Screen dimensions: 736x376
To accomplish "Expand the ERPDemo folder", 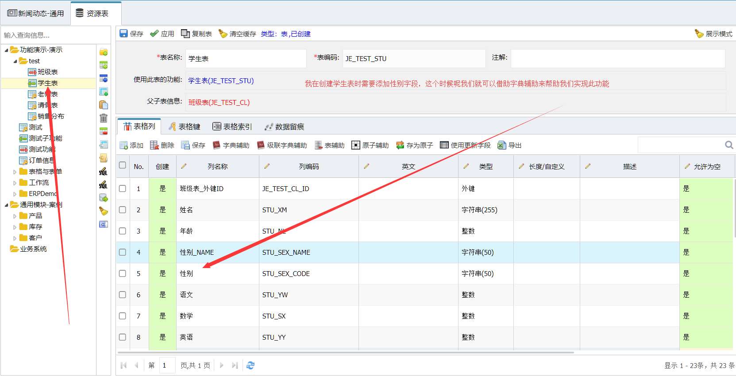I will pyautogui.click(x=15, y=194).
